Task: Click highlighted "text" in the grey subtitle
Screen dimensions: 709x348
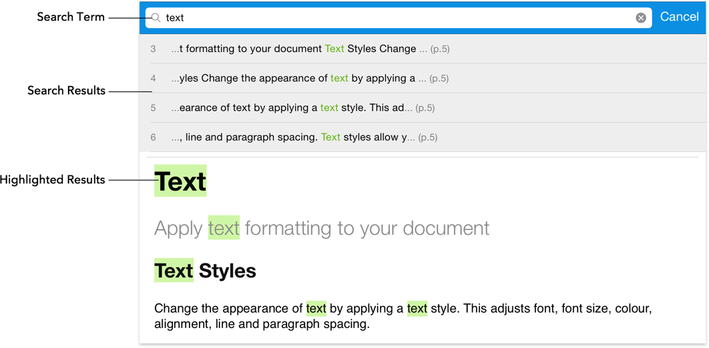Action: 224,228
